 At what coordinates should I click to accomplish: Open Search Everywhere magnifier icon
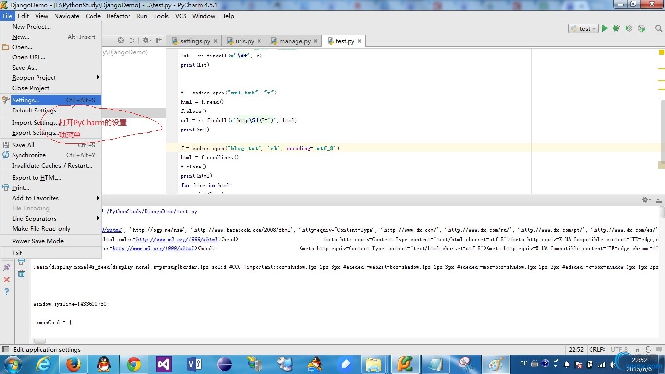click(658, 29)
